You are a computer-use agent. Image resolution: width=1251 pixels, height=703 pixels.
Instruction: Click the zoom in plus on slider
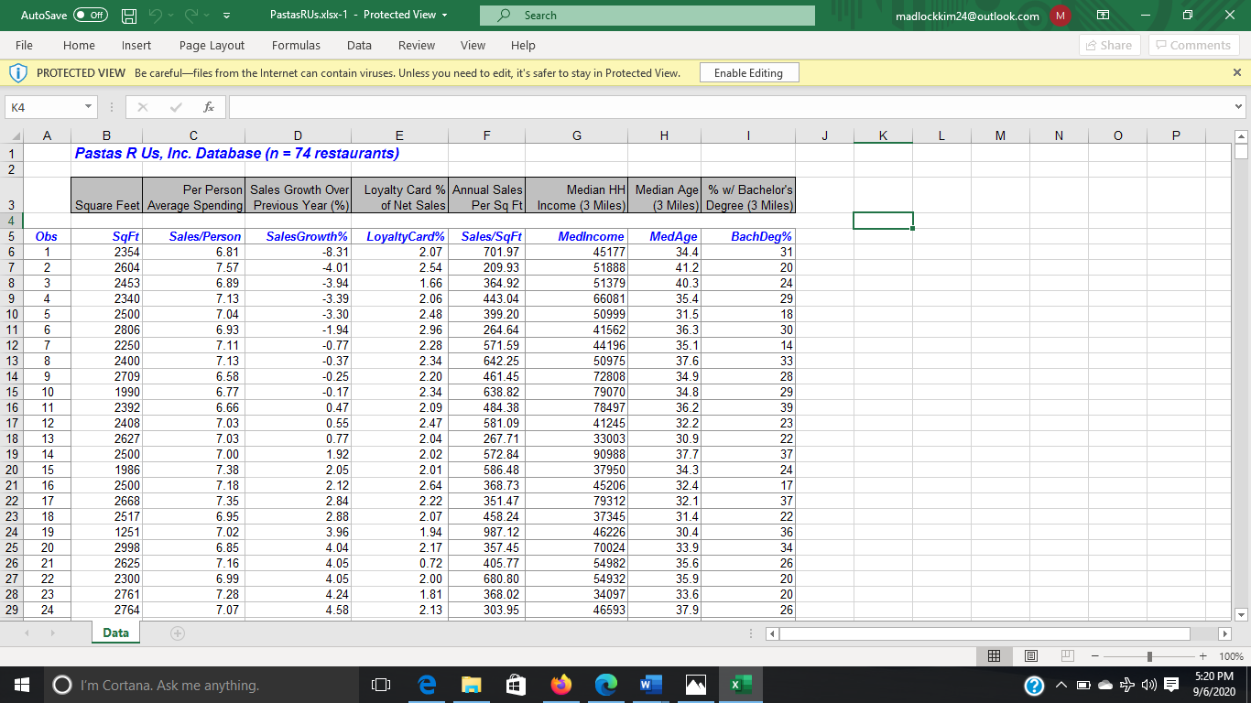coord(1205,656)
